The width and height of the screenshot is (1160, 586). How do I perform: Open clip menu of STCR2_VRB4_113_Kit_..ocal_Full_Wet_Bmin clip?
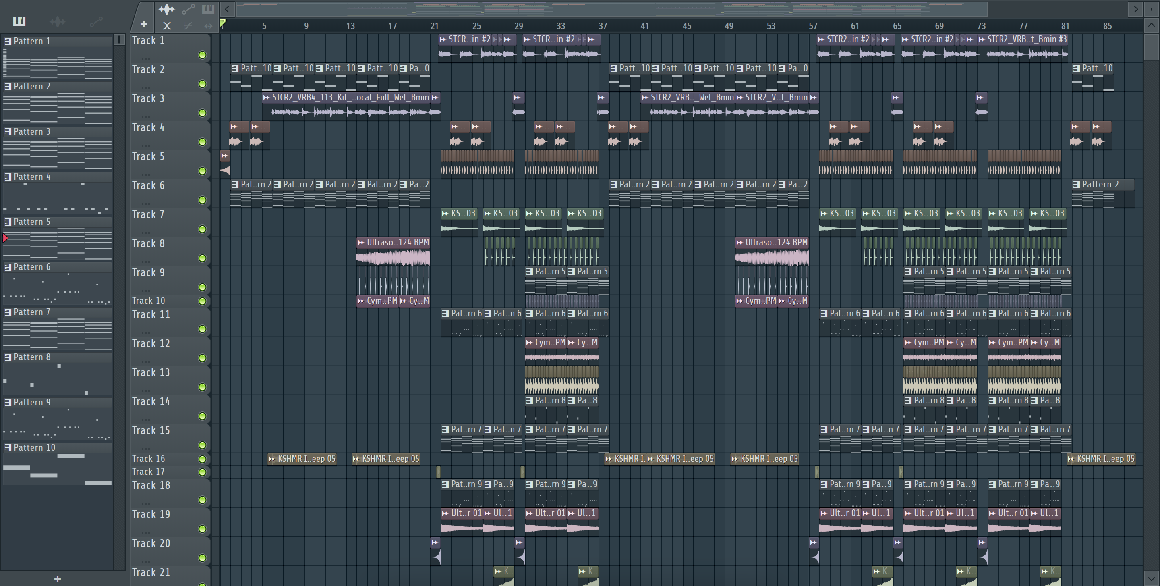point(267,97)
